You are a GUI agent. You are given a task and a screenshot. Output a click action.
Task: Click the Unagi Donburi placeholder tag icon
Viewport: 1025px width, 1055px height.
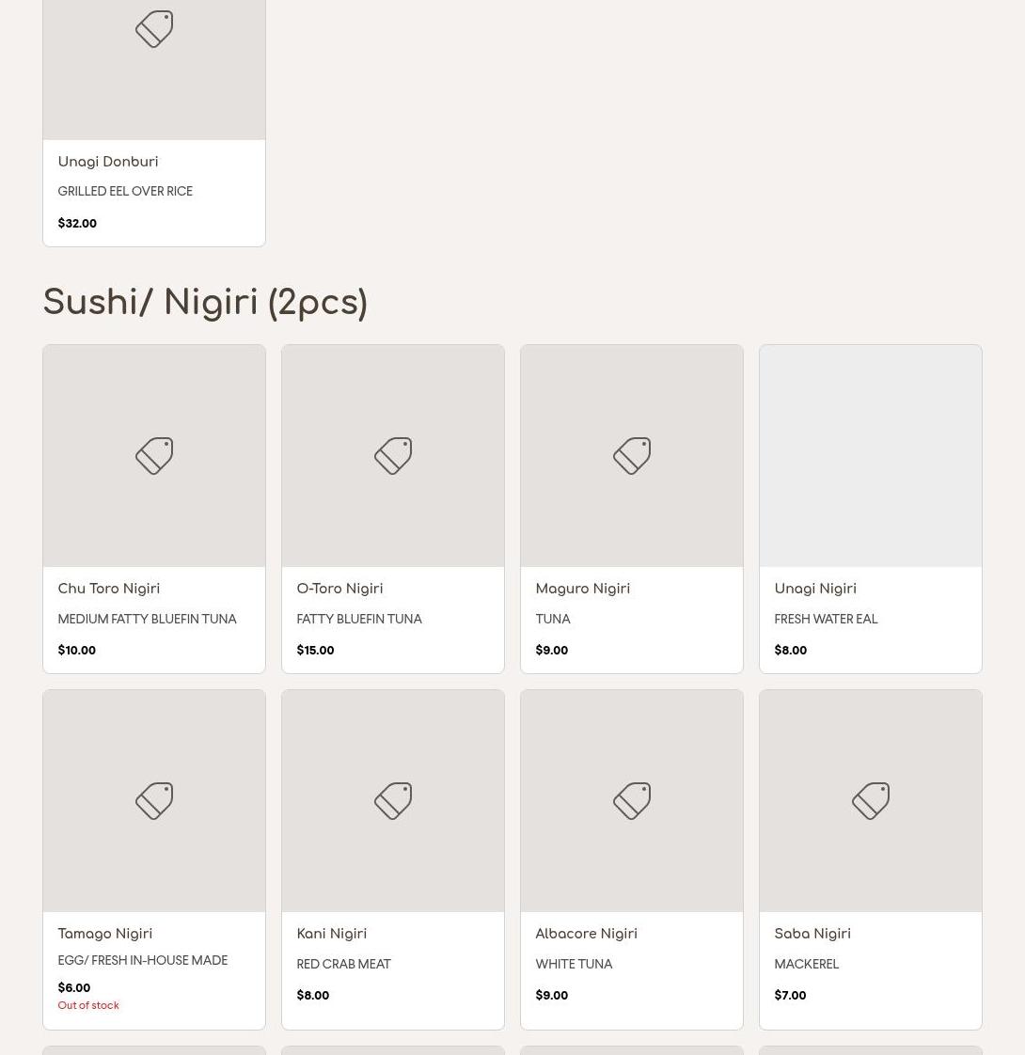154,29
